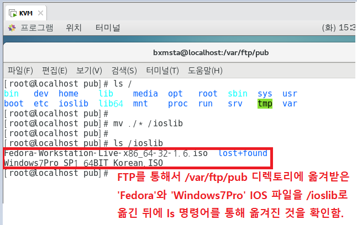Close the KVM tab
357x225 pixels.
pos(40,13)
